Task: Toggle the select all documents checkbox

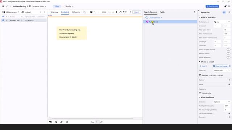Action: coord(3,17)
